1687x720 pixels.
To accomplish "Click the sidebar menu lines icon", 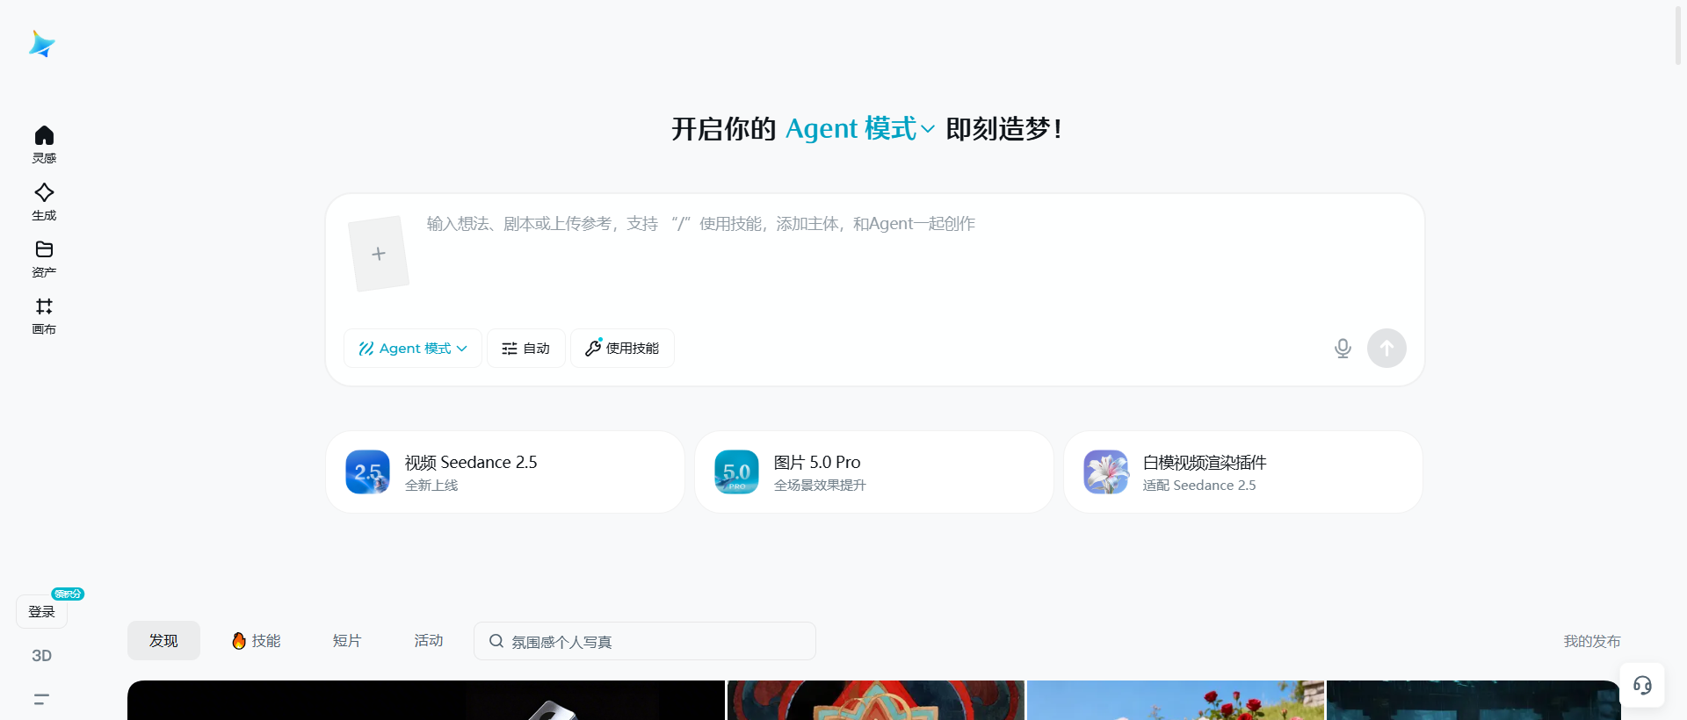I will (41, 700).
